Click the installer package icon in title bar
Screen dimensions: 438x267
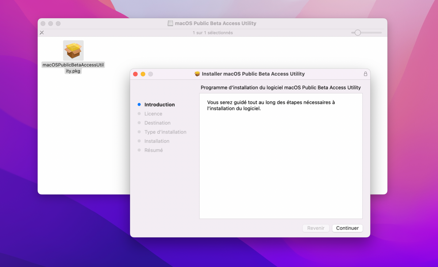pyautogui.click(x=197, y=74)
